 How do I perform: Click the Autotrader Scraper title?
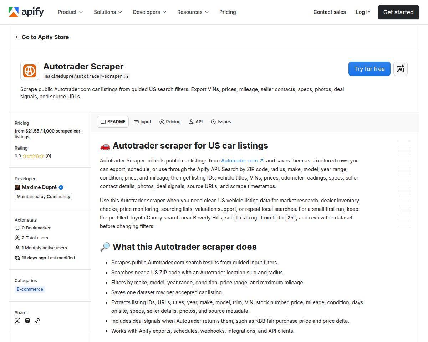pyautogui.click(x=83, y=67)
